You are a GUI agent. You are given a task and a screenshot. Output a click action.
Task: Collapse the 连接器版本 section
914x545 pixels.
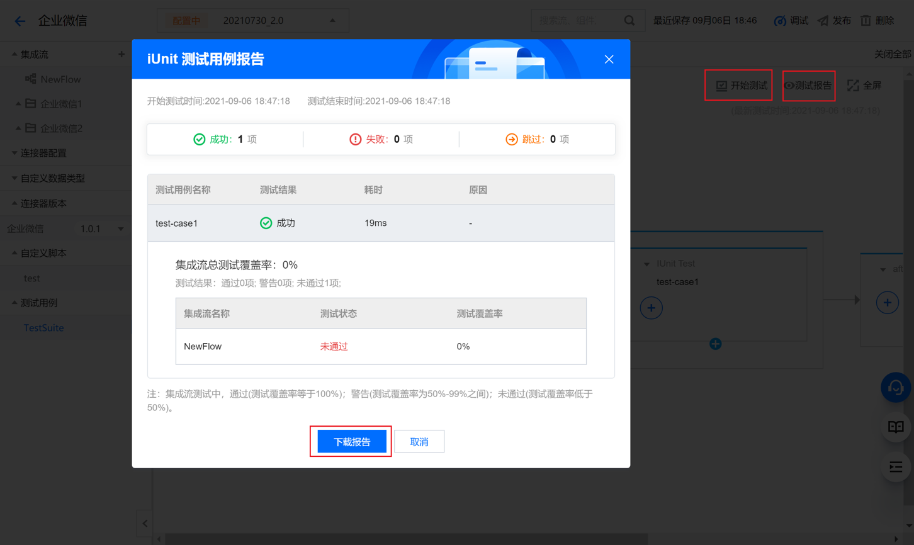click(14, 203)
